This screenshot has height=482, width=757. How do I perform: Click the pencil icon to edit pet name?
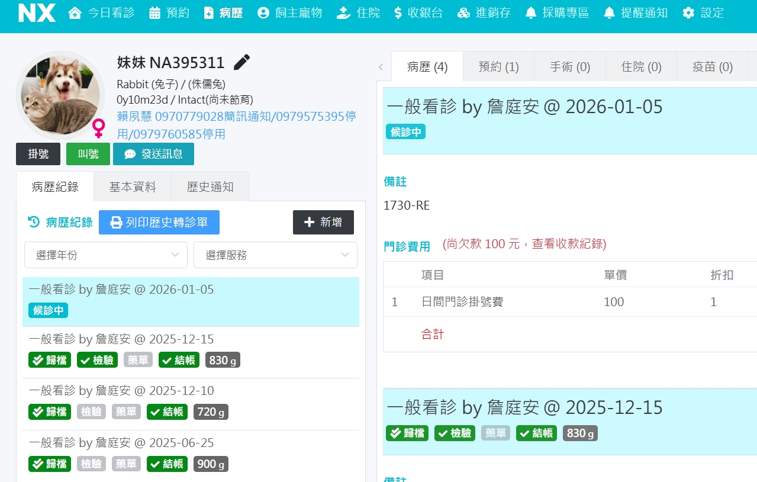tap(241, 62)
